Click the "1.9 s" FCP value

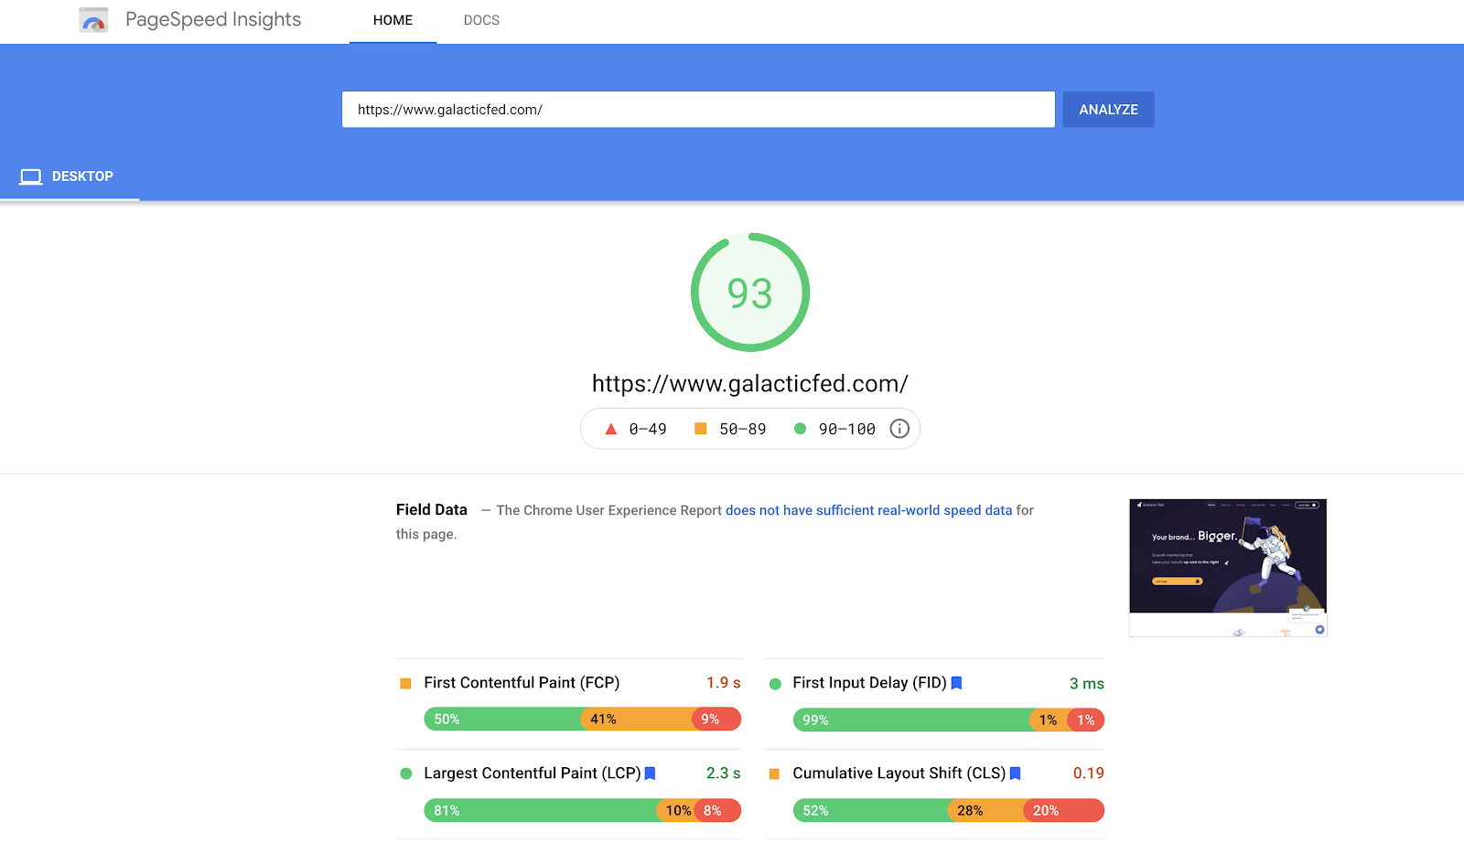click(x=724, y=683)
